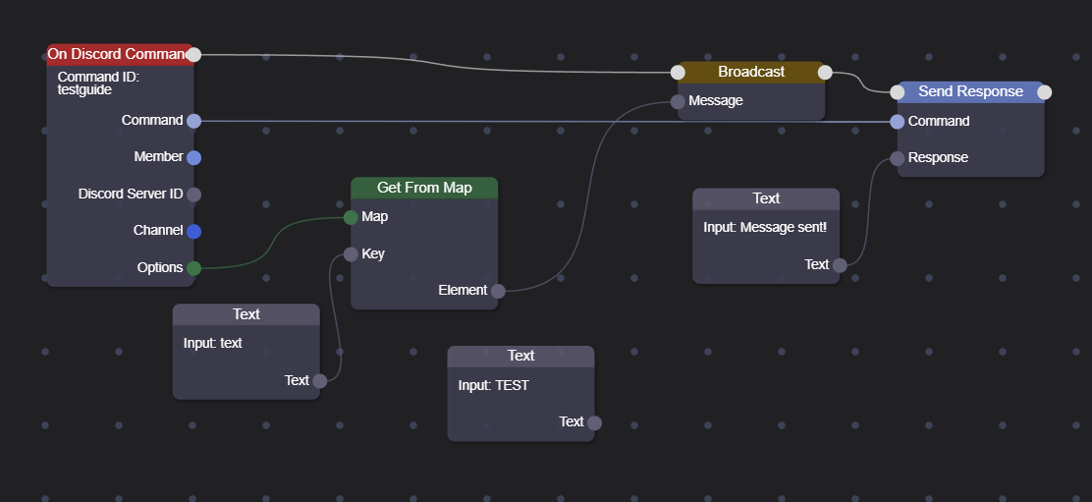Click the Response input port on Send Response
This screenshot has height=502, width=1092.
click(897, 158)
